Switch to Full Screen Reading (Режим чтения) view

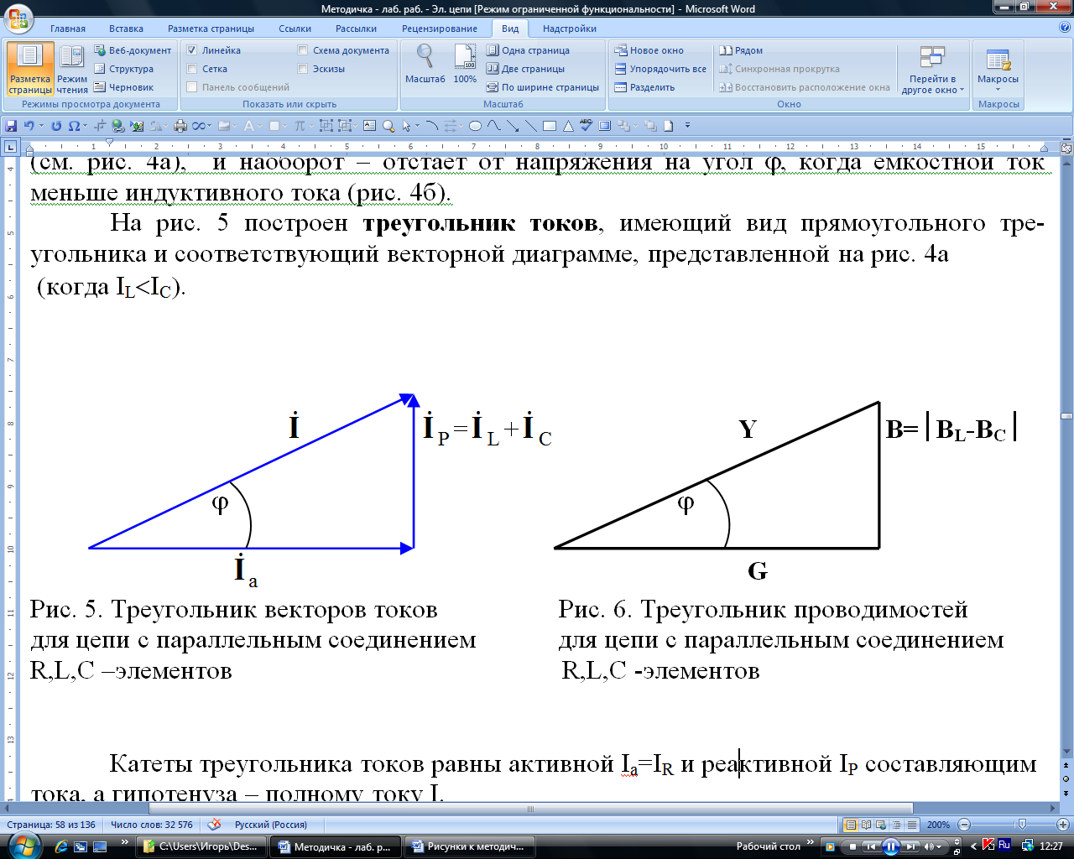72,70
